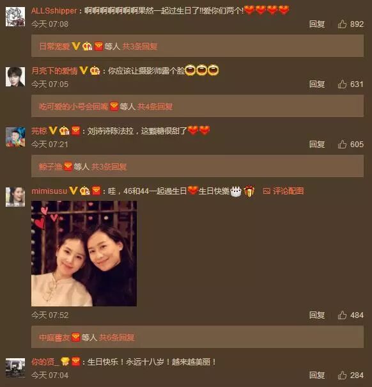Open username ALLSshipper's profile link
372x387 pixels.
tap(54, 11)
